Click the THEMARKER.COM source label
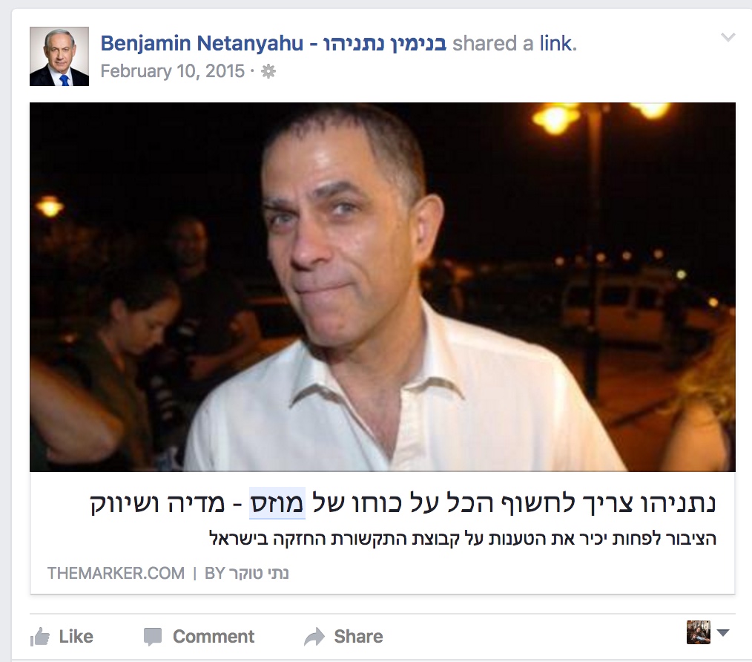 (116, 573)
